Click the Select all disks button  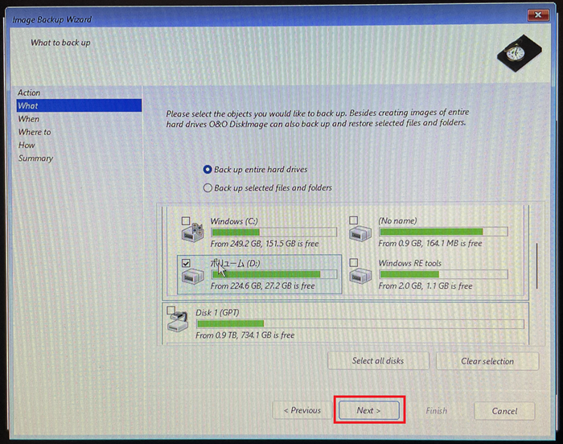(378, 361)
